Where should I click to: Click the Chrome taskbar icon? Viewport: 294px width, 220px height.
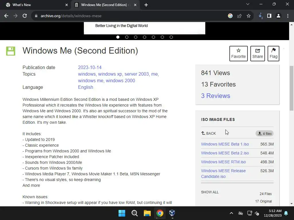pyautogui.click(x=160, y=213)
